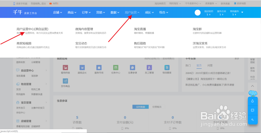This screenshot has width=261, height=133.
Task: Collapse the 用户运营 menu
Action: tap(132, 12)
